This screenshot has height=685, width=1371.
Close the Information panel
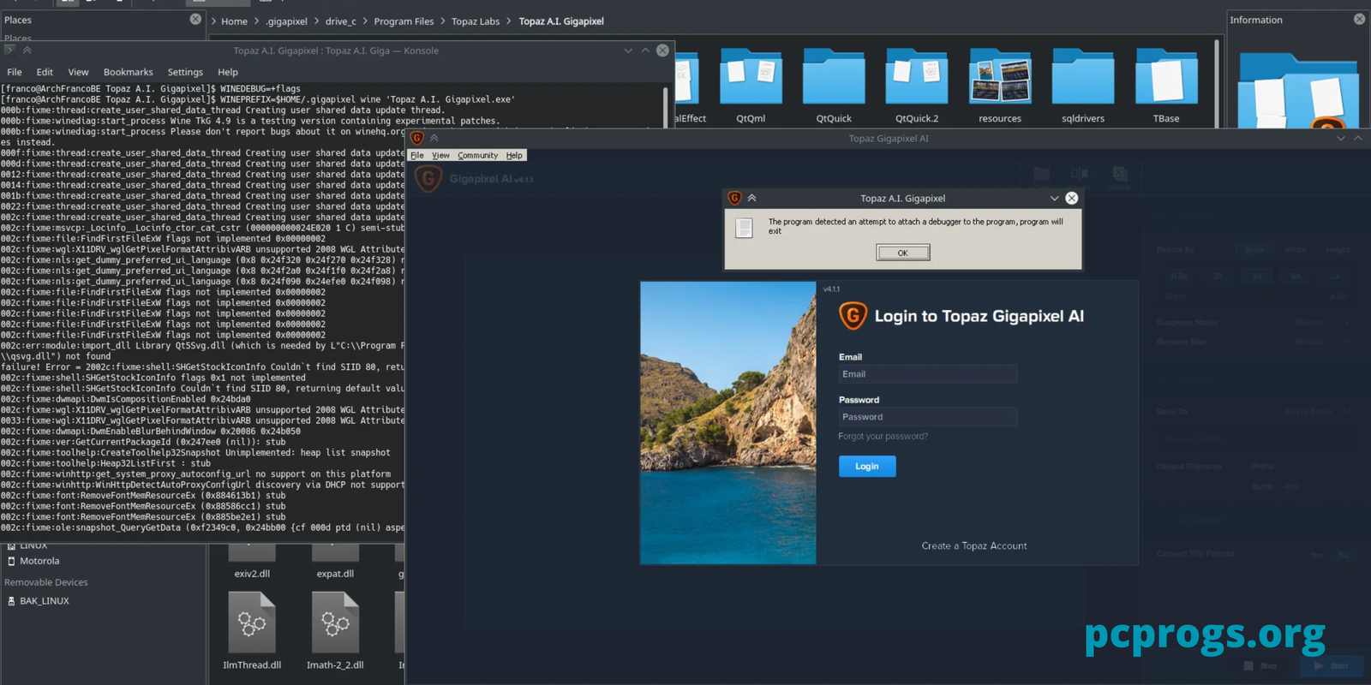point(1359,19)
